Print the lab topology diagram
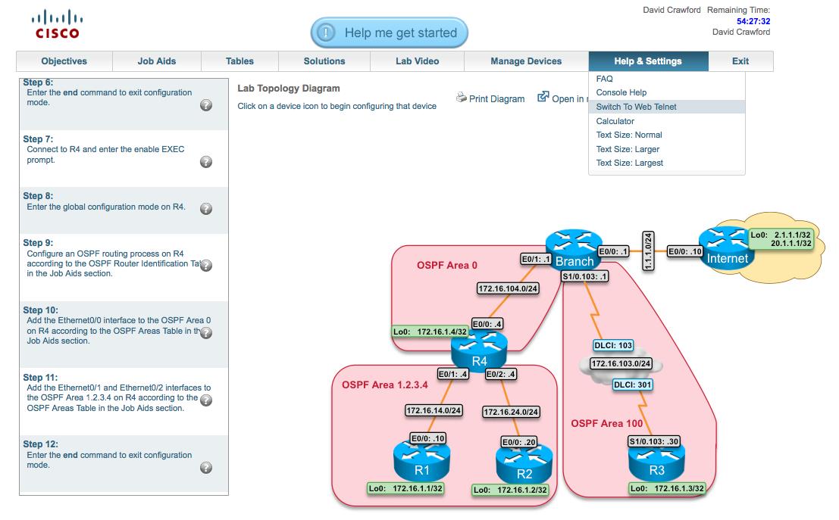The image size is (839, 520). (x=491, y=98)
